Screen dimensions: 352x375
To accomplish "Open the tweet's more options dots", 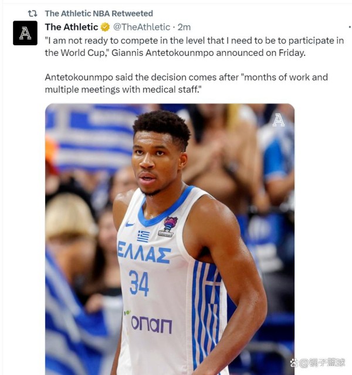I will click(x=350, y=27).
